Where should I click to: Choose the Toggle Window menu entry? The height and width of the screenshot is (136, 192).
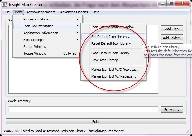(35, 53)
